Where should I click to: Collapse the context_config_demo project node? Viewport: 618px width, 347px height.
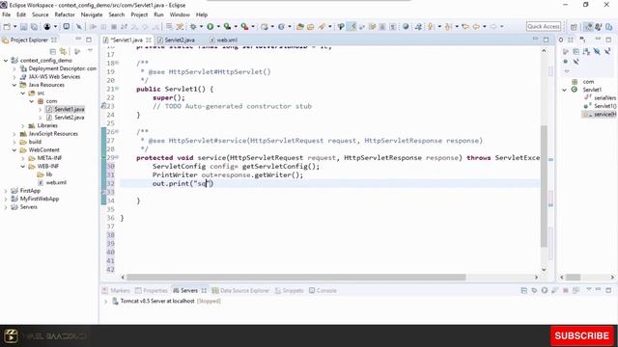coord(6,61)
